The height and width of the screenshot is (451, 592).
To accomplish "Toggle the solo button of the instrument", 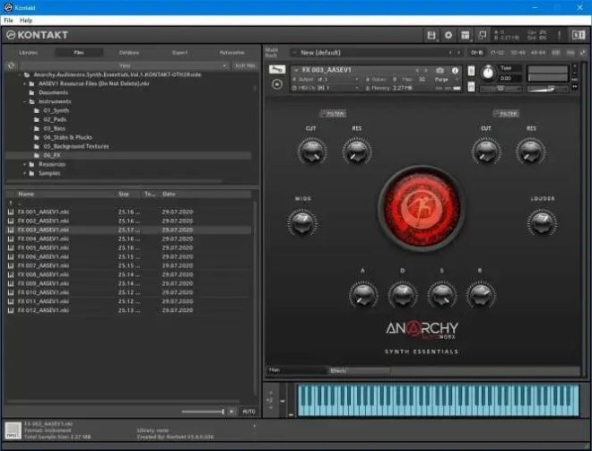I will tap(471, 71).
